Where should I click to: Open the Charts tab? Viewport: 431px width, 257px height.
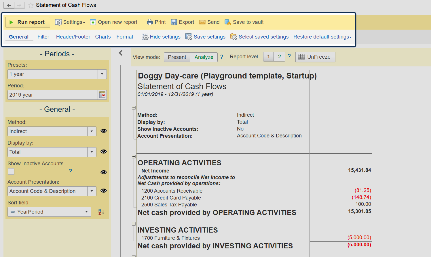pos(103,37)
